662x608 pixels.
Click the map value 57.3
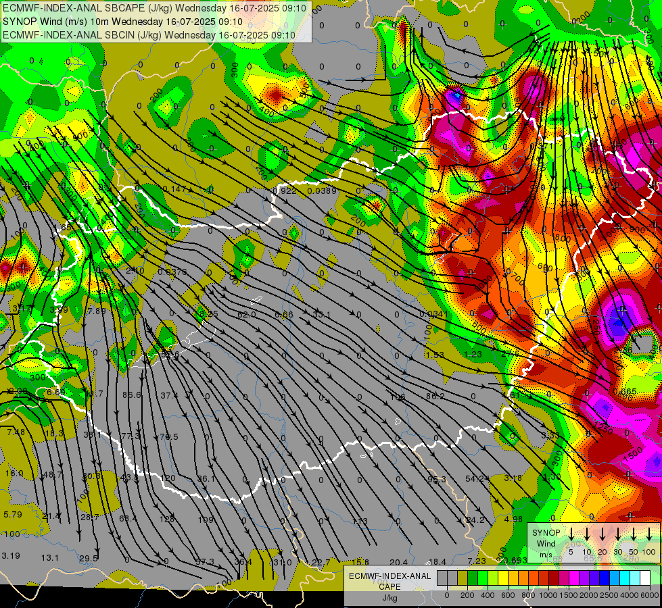click(x=205, y=562)
